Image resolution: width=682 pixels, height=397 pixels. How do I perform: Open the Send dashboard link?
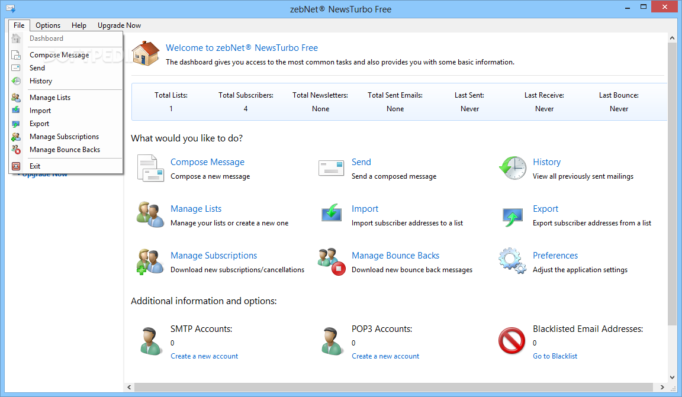point(361,162)
